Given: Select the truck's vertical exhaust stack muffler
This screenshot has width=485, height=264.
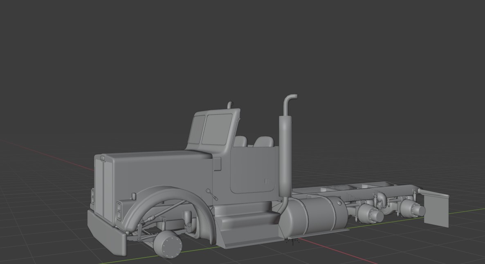Looking at the screenshot, I should [x=285, y=156].
